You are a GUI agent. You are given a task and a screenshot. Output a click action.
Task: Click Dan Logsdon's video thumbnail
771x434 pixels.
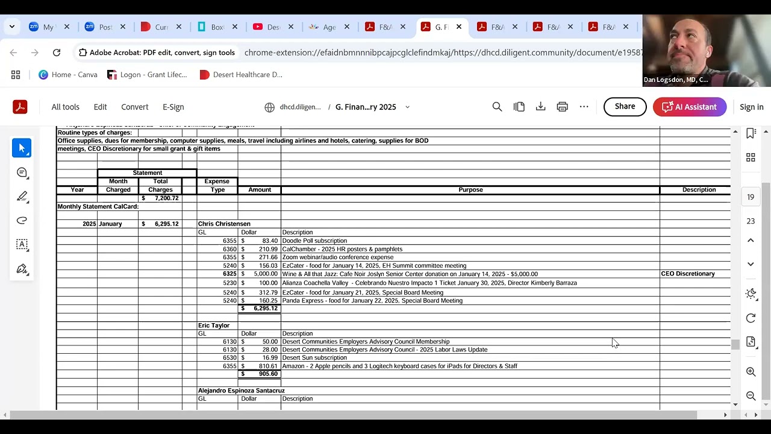pos(706,51)
